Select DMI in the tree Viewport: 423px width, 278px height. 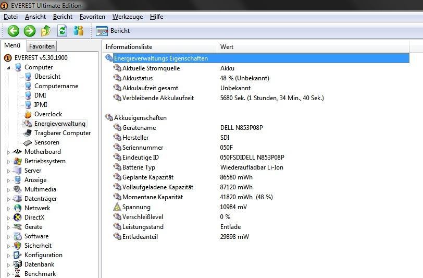click(40, 95)
